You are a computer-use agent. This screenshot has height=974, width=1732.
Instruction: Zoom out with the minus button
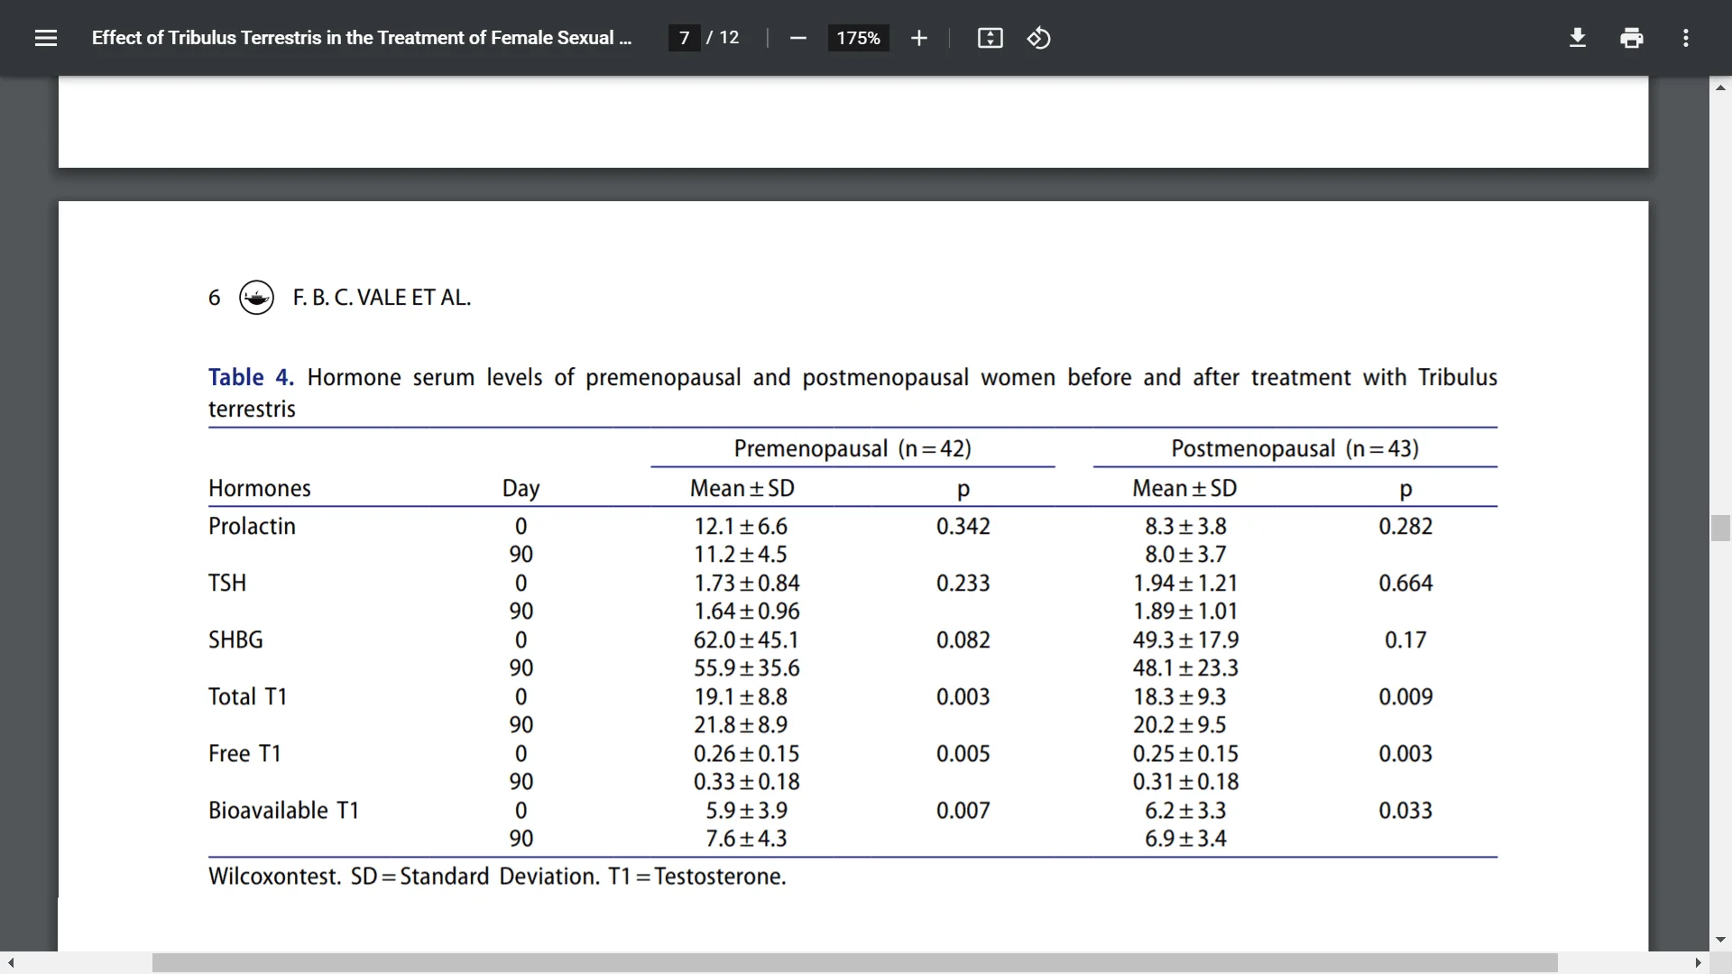(797, 38)
